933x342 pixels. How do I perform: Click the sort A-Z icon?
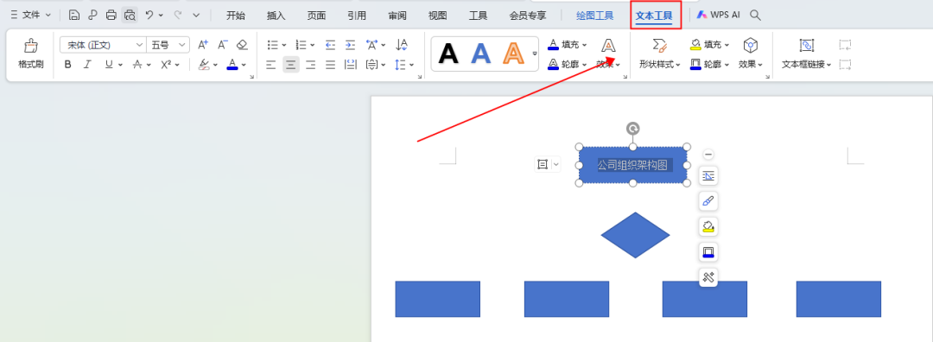pyautogui.click(x=403, y=45)
